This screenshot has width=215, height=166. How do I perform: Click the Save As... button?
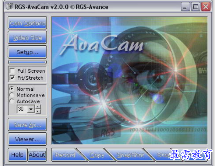coord(27,125)
